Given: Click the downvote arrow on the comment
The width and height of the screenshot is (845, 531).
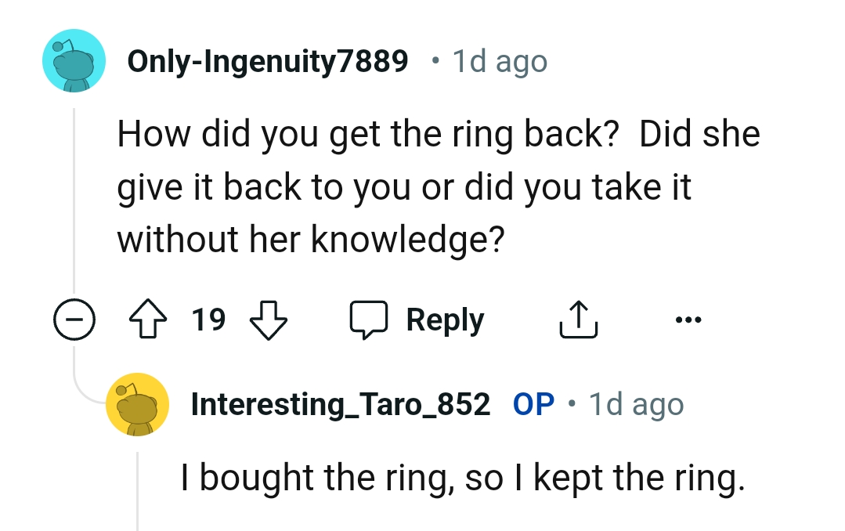Looking at the screenshot, I should point(268,320).
